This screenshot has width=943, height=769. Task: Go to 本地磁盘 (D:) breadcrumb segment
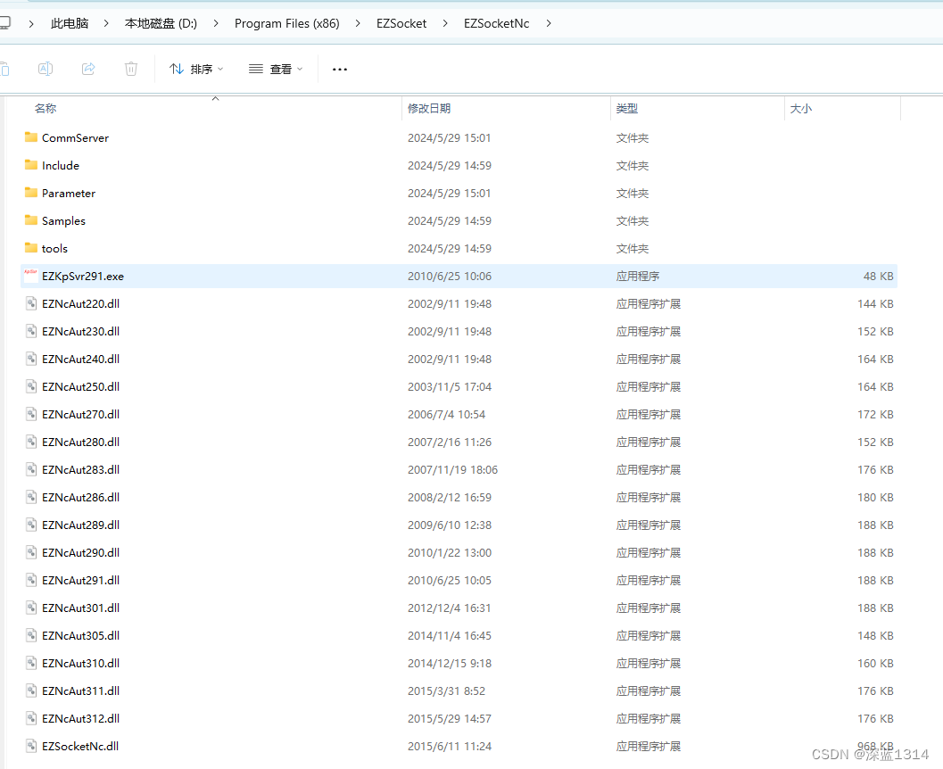pos(161,23)
